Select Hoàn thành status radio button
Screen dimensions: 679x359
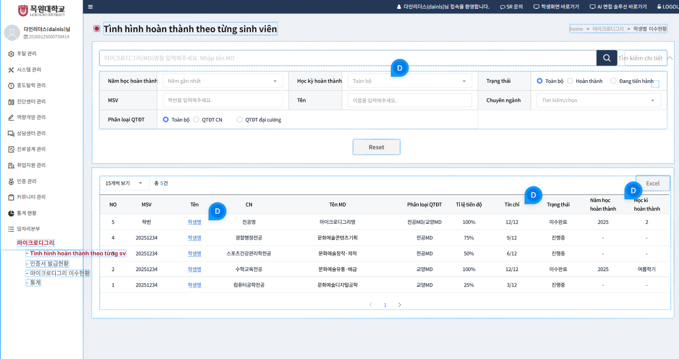click(570, 81)
